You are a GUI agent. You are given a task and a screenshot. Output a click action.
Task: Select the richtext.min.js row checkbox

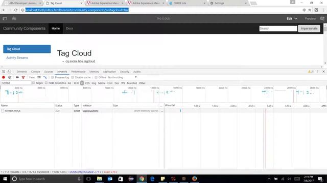point(3,111)
